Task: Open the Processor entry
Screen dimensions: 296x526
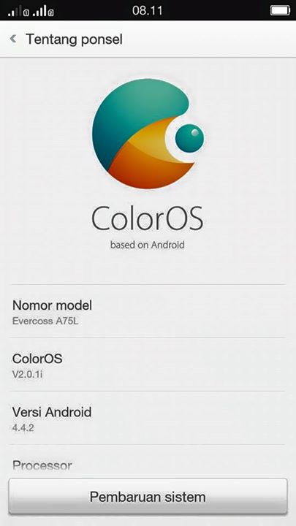Action: [148, 462]
